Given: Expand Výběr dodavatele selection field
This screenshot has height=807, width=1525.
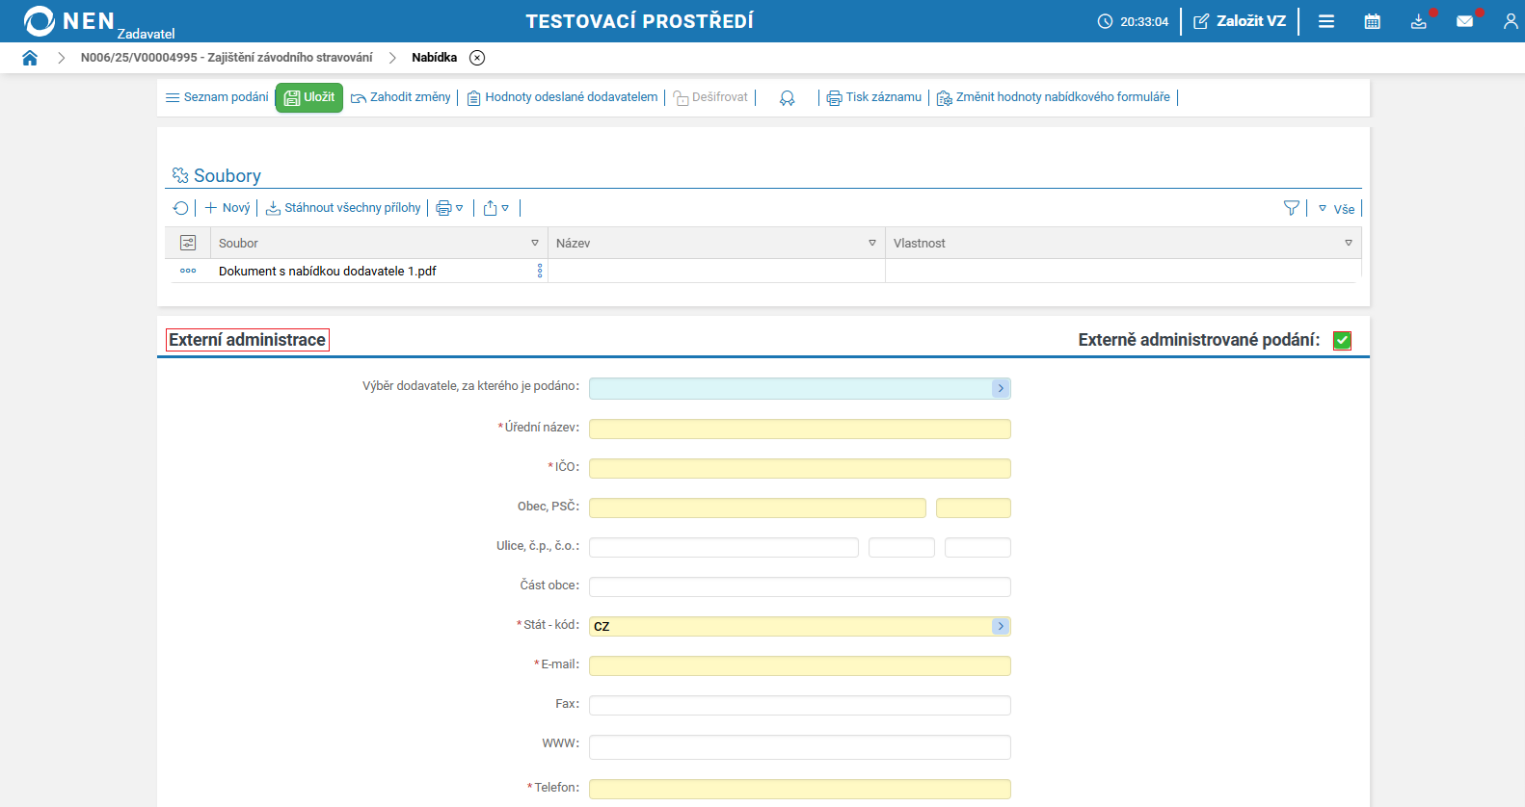Looking at the screenshot, I should tap(1001, 388).
